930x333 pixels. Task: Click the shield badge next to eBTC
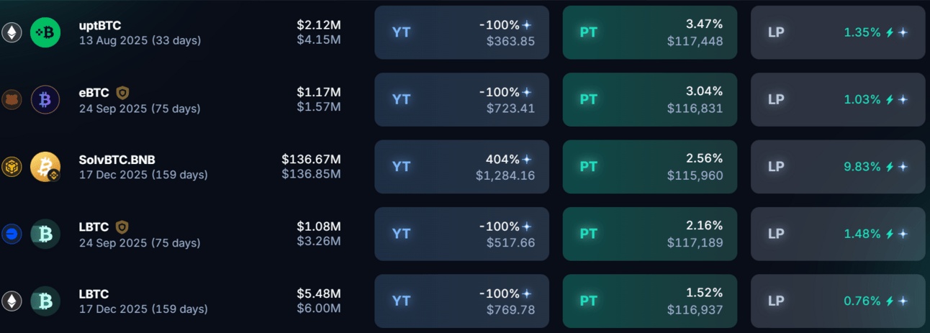123,93
